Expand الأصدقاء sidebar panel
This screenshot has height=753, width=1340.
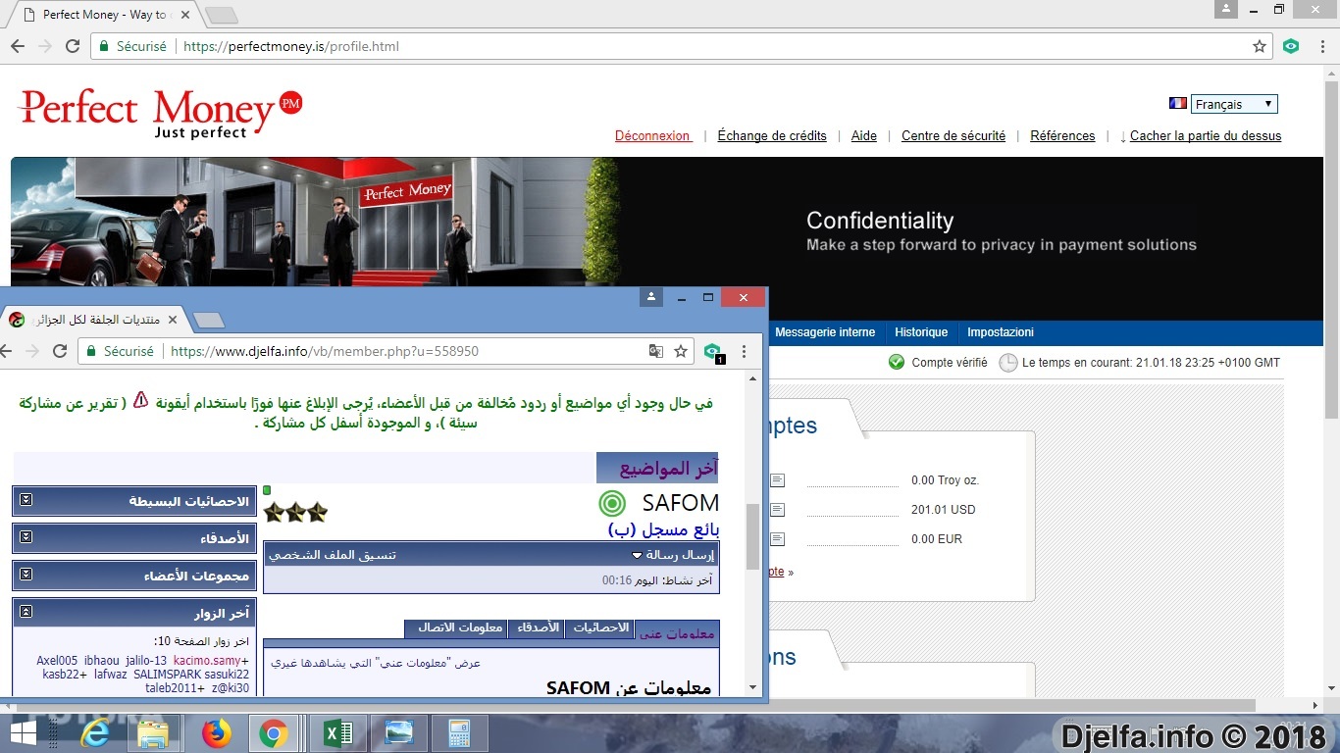(26, 537)
